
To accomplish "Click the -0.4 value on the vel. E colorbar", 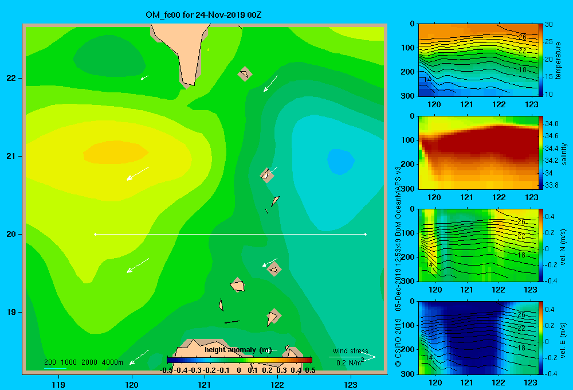I will point(551,373).
